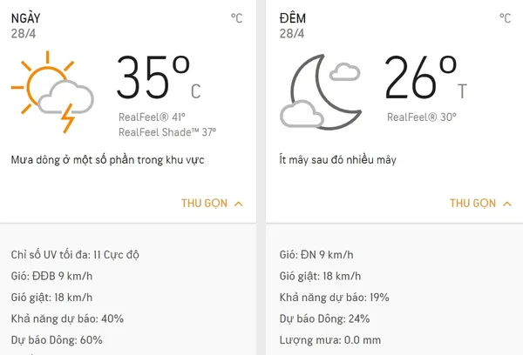
Task: Click the °C unit label in night card
Action: point(506,18)
